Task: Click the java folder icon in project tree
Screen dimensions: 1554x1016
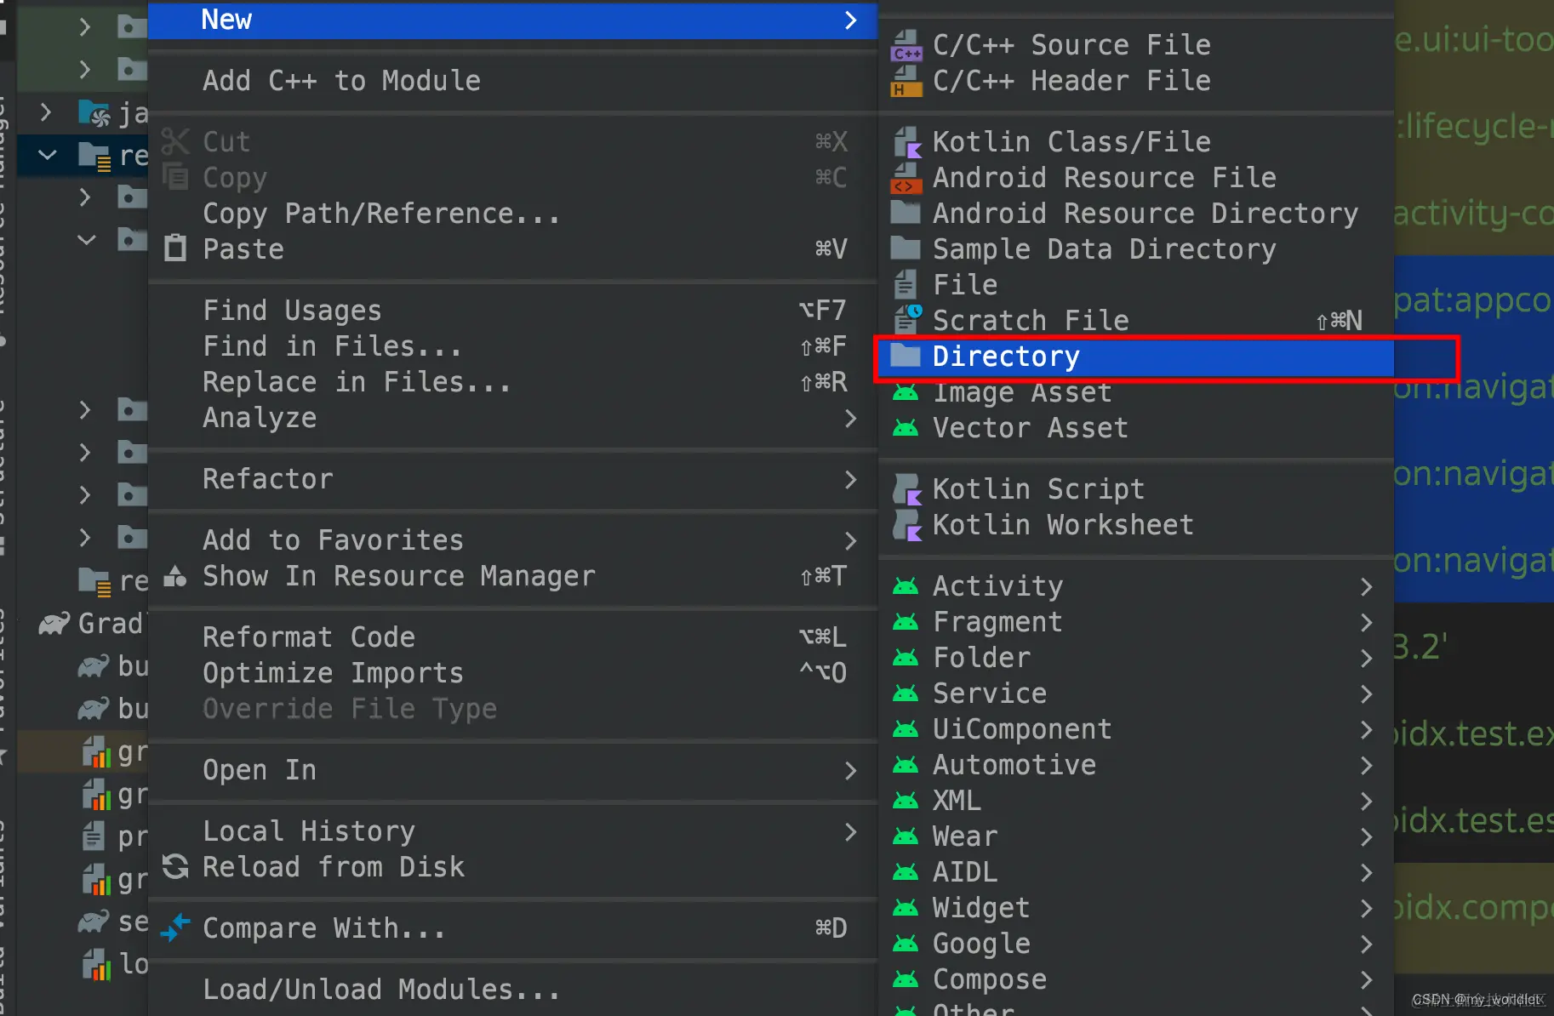Action: coord(94,112)
